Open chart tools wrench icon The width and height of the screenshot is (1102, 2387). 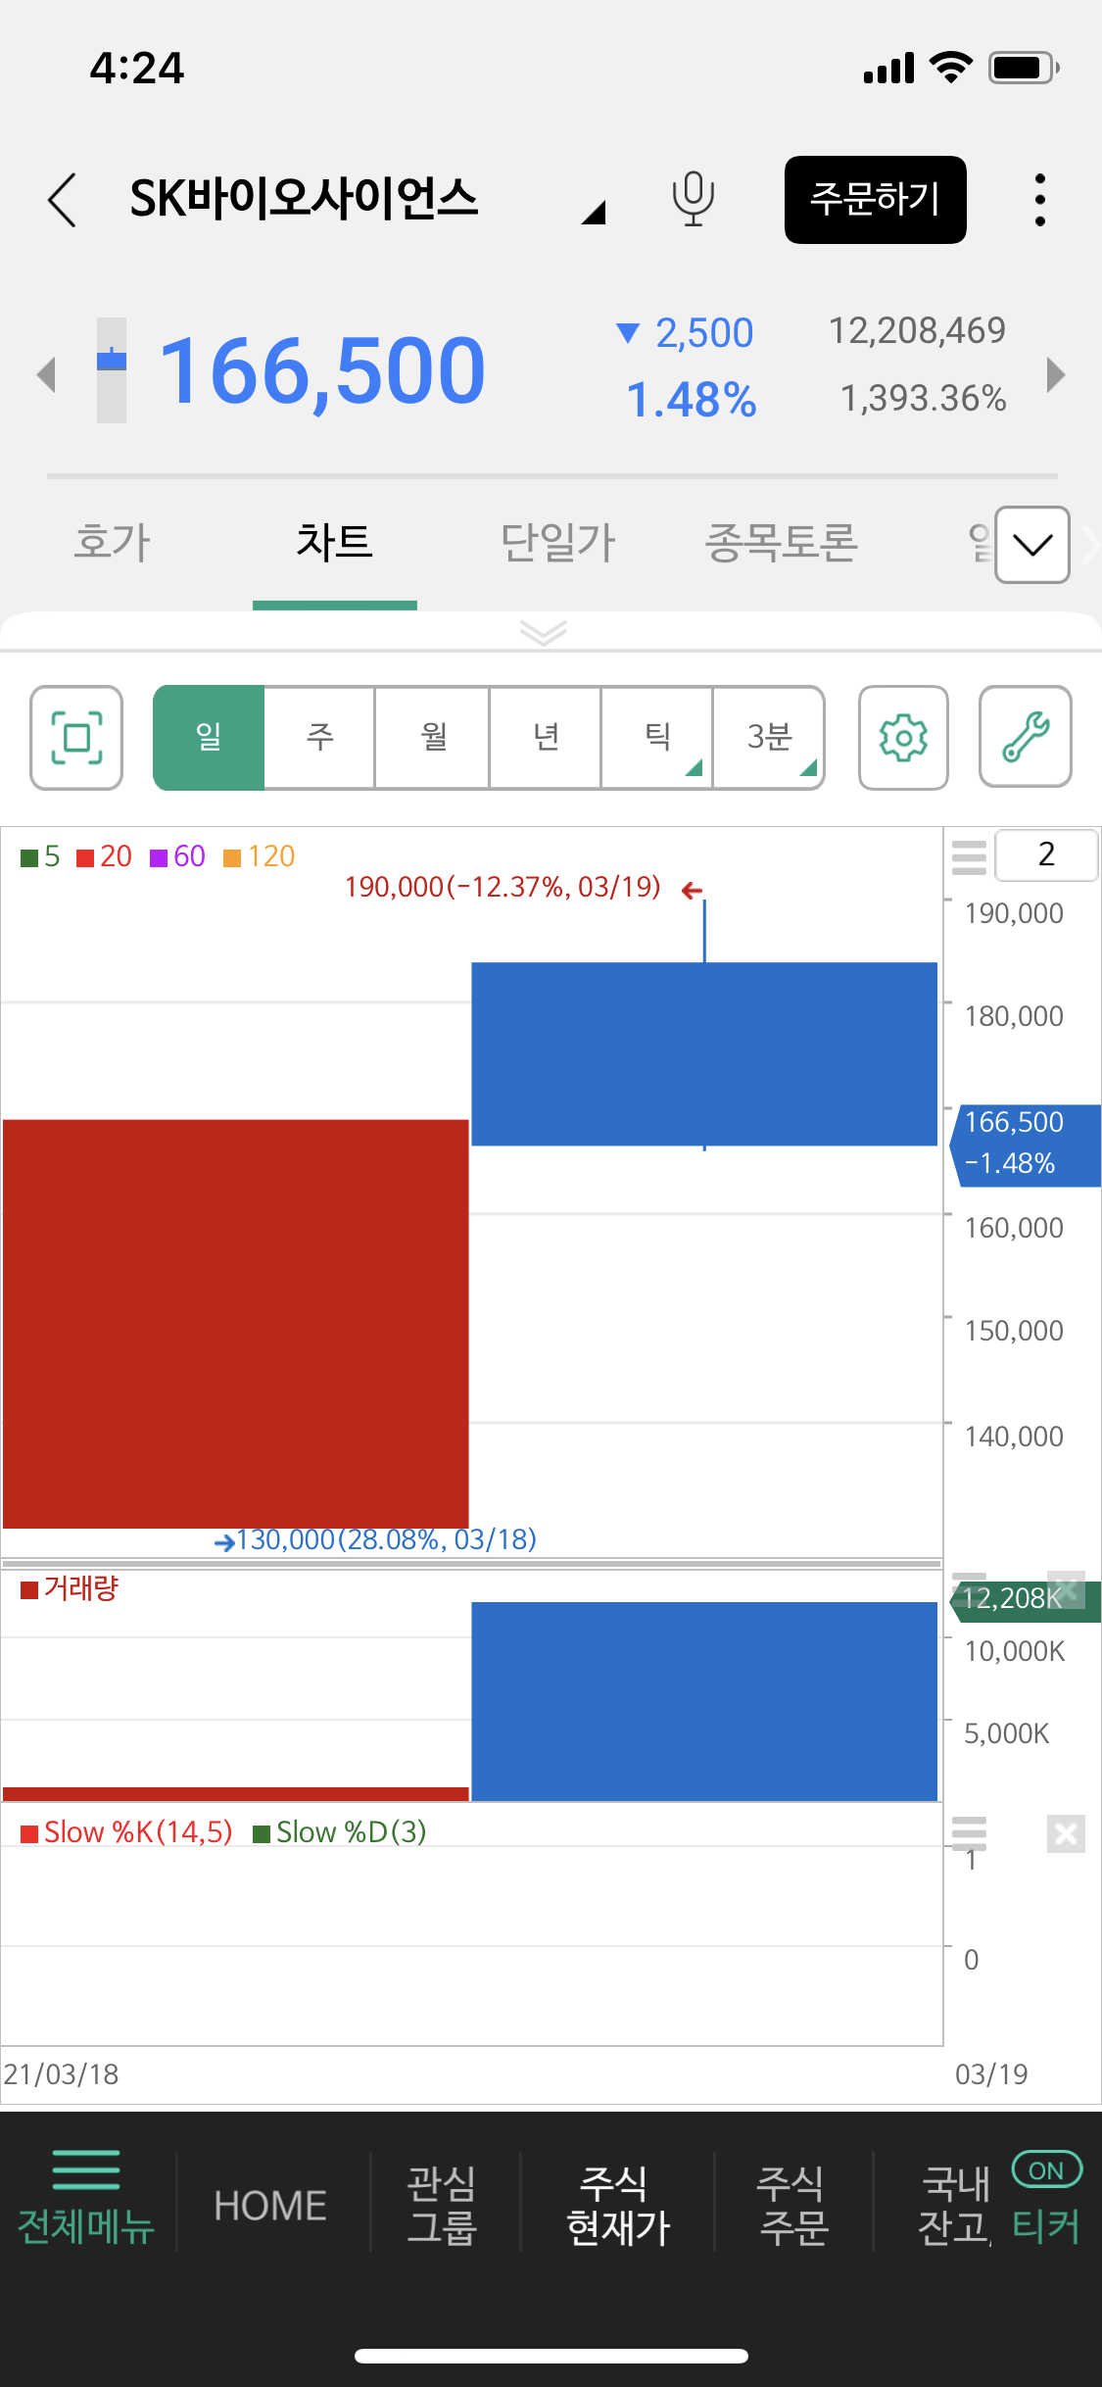[x=1026, y=738]
